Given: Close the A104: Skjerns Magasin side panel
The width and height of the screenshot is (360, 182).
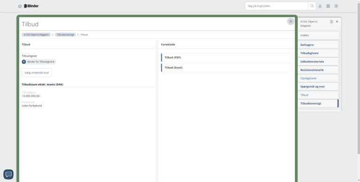Looking at the screenshot, I should point(337,22).
